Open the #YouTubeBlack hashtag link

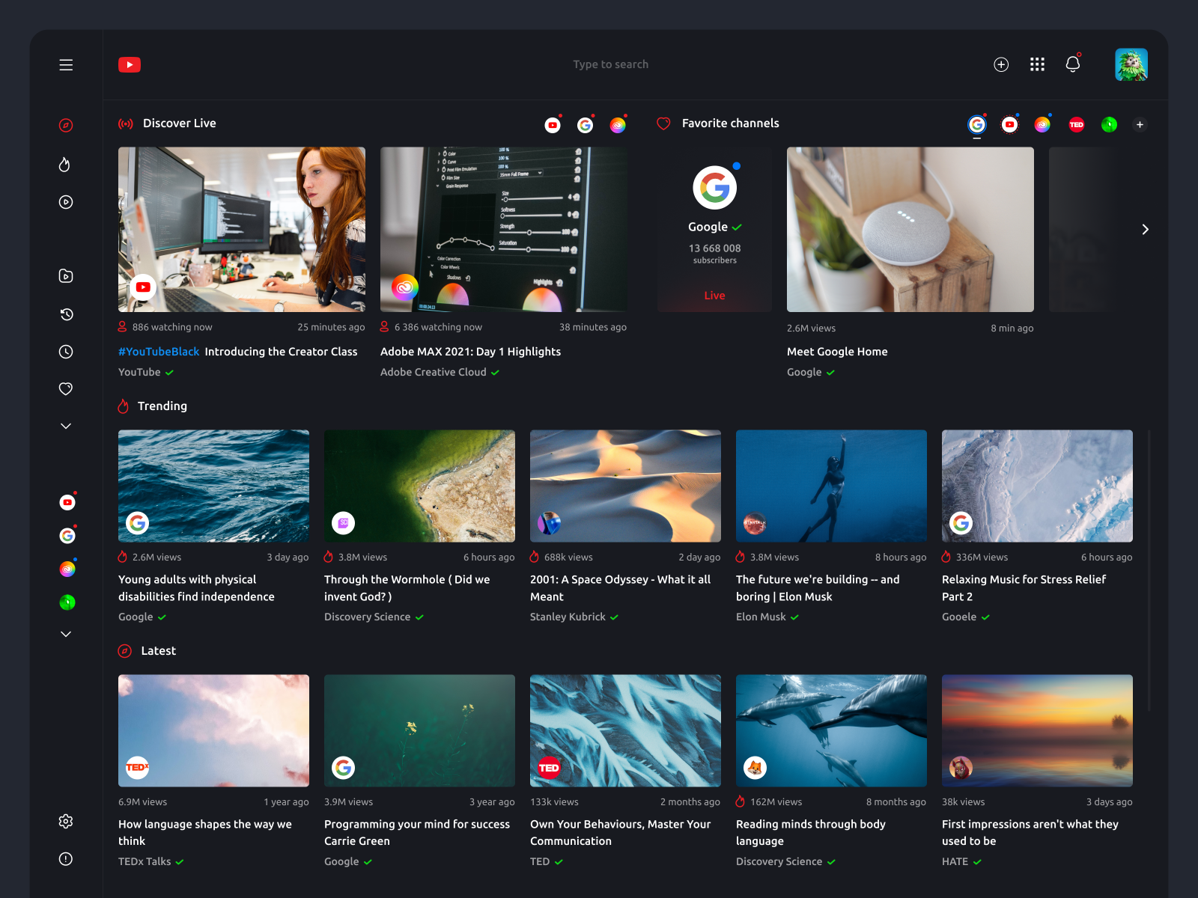[159, 351]
